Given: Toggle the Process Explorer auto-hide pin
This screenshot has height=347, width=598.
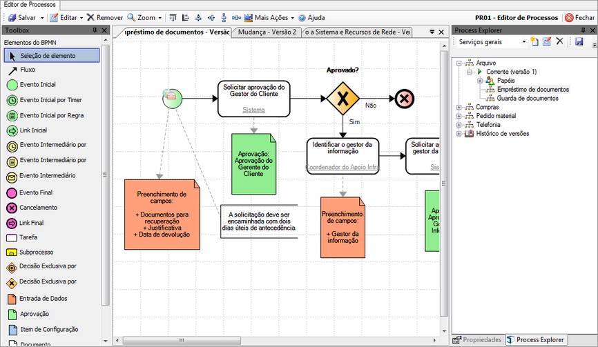Looking at the screenshot, I should (583, 30).
